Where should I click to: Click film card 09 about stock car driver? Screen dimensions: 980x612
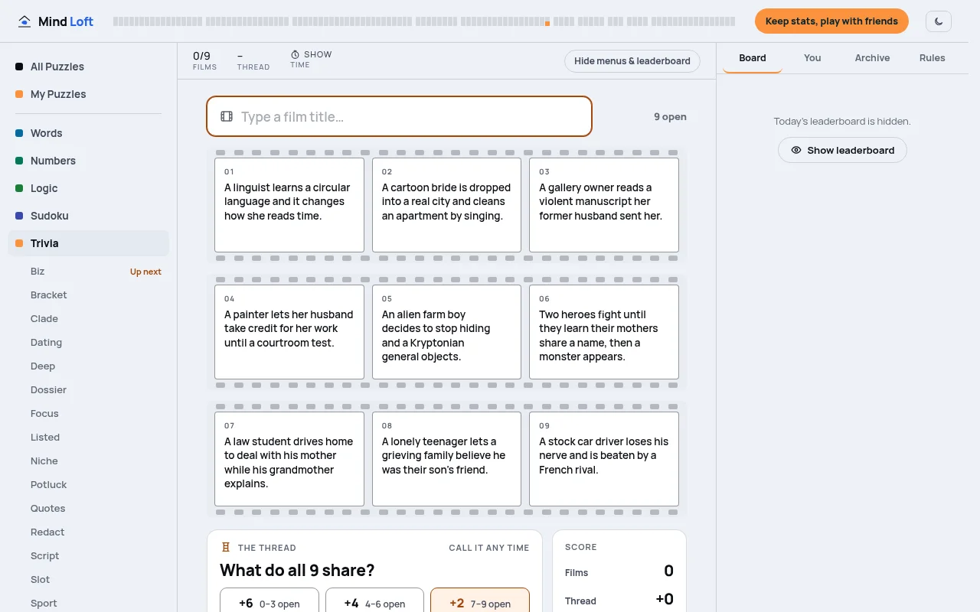pos(604,459)
